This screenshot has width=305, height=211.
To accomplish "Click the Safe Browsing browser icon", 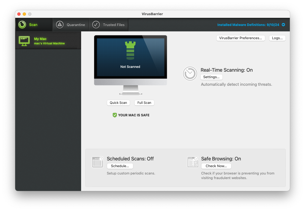I will 193,162.
